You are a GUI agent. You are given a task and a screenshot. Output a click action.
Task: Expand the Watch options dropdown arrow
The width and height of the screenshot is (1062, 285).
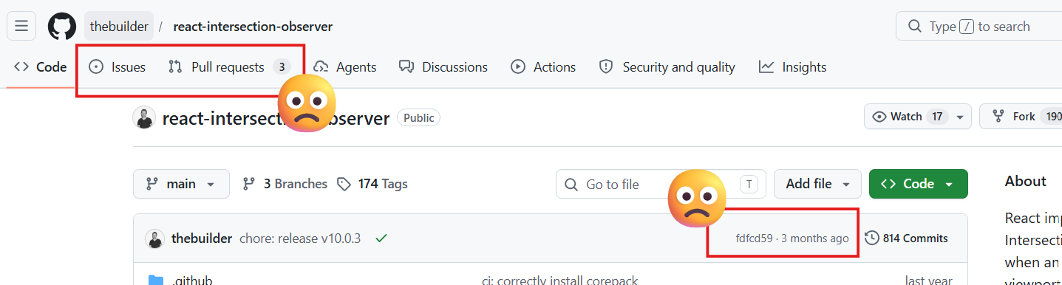[x=960, y=117]
